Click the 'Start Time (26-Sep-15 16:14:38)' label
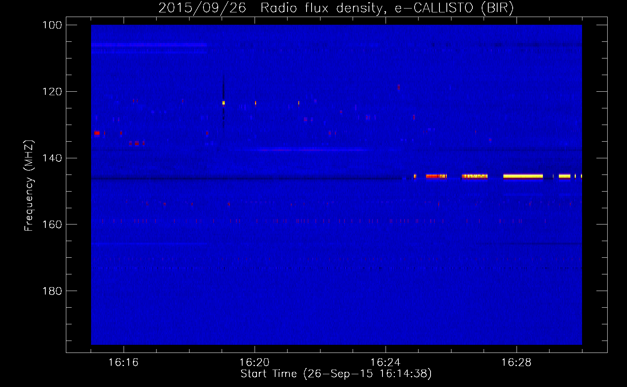 [x=336, y=374]
